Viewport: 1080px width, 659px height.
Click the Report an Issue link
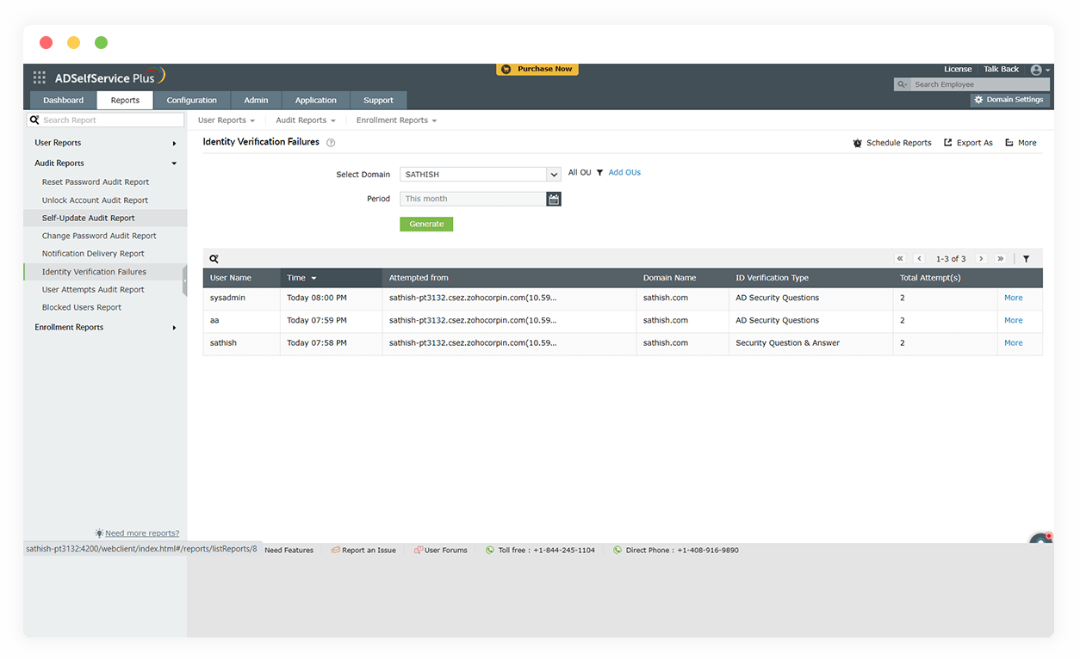coord(363,551)
